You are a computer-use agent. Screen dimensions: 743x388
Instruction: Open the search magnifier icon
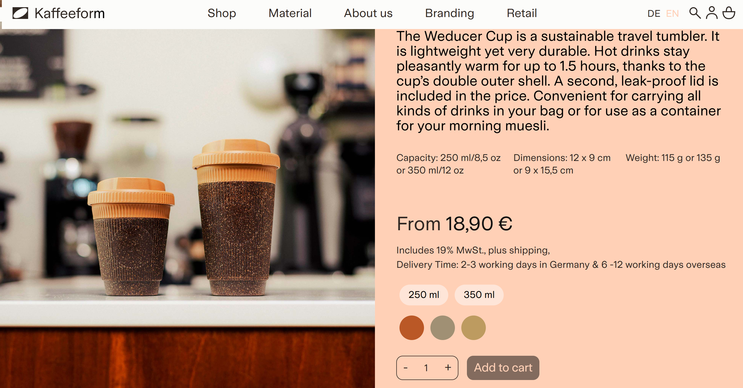(x=695, y=13)
